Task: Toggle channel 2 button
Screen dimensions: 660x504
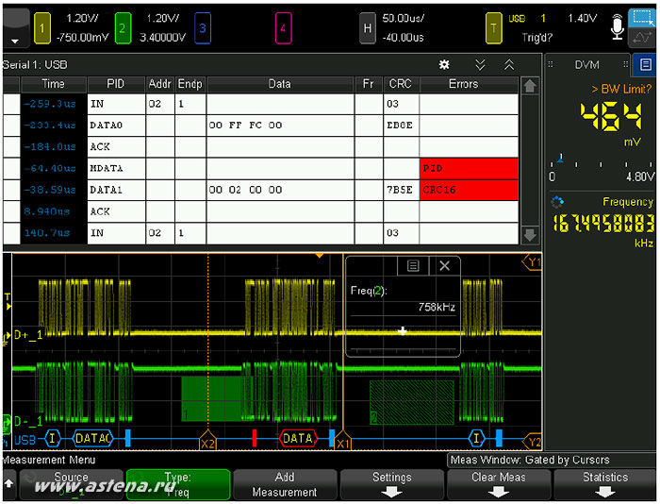Action: [x=123, y=27]
